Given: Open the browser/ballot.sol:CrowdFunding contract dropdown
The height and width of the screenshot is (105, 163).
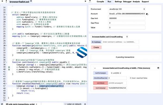Looking at the screenshot, I should point(109,37).
